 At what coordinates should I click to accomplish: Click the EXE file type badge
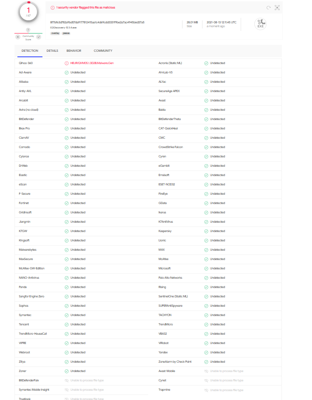click(x=260, y=24)
